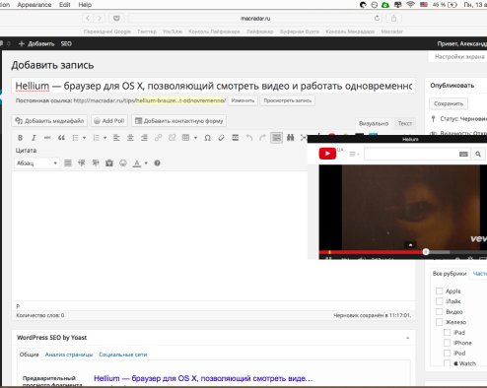The width and height of the screenshot is (487, 388).
Task: Insert a numbered list
Action: tap(96, 138)
